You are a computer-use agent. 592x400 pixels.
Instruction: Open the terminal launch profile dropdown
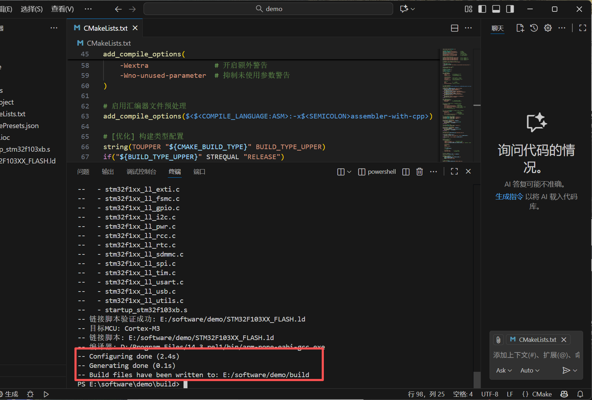[349, 172]
